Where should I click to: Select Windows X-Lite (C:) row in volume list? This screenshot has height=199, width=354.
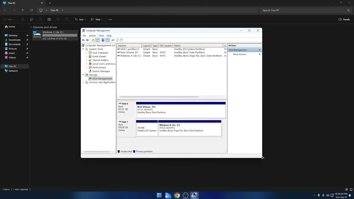[171, 56]
